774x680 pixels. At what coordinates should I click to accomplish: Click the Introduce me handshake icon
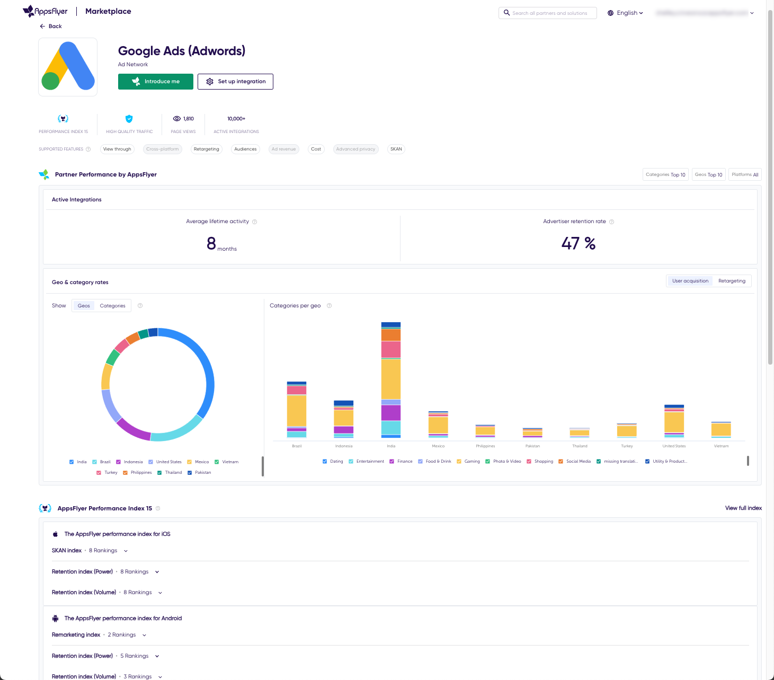click(x=136, y=82)
